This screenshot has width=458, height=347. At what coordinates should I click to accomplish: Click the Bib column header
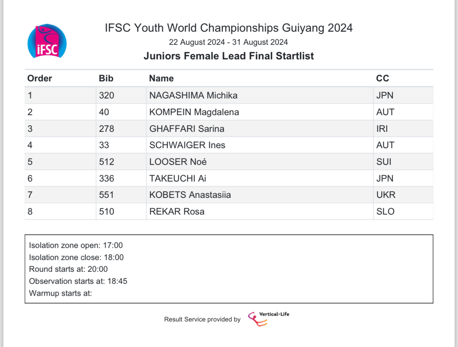[106, 78]
